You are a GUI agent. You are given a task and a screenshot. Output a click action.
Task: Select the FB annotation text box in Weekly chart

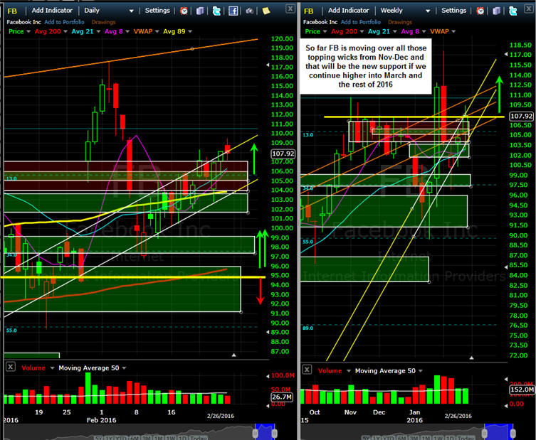pos(365,66)
